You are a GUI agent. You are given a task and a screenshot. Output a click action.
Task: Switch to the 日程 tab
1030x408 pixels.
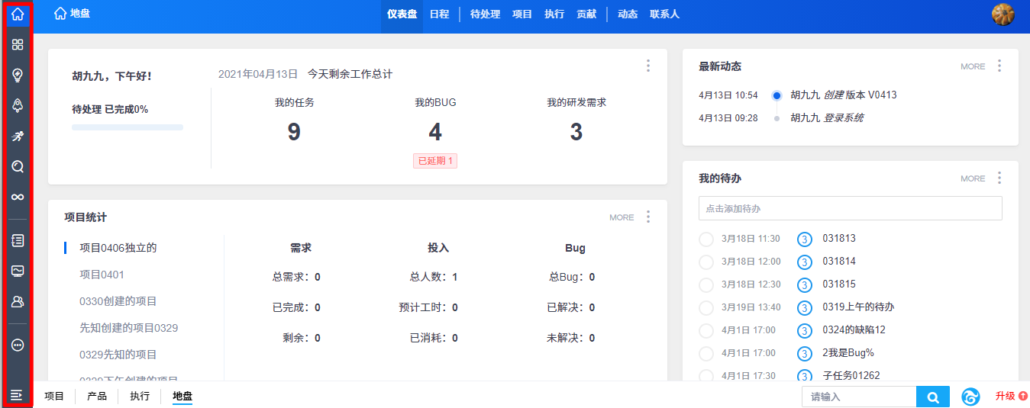pyautogui.click(x=439, y=14)
